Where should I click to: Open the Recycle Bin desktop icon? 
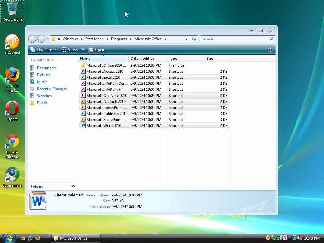pos(12,11)
